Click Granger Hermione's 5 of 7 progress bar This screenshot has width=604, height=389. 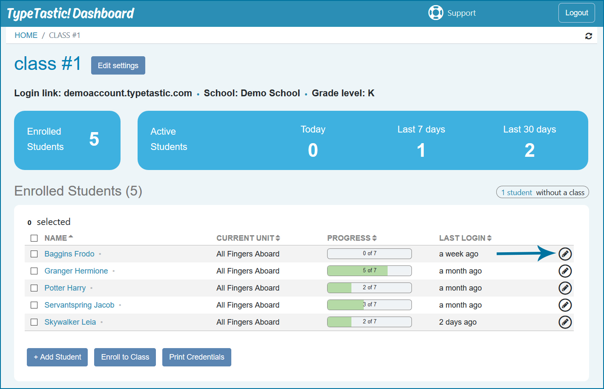(x=369, y=271)
